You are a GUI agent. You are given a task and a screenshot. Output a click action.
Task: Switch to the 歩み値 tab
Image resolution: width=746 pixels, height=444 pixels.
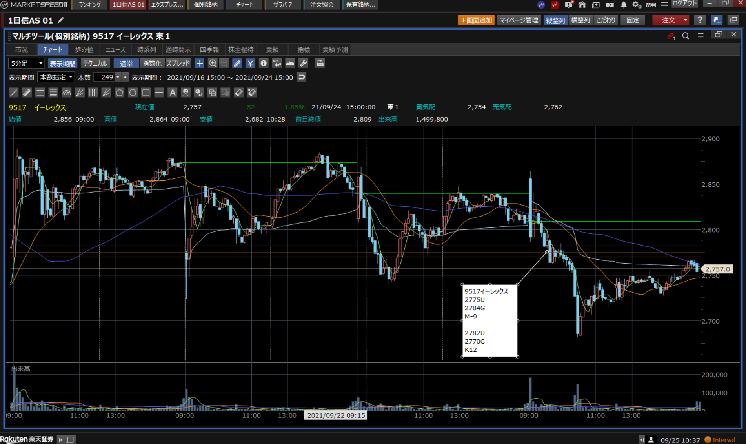pos(84,49)
